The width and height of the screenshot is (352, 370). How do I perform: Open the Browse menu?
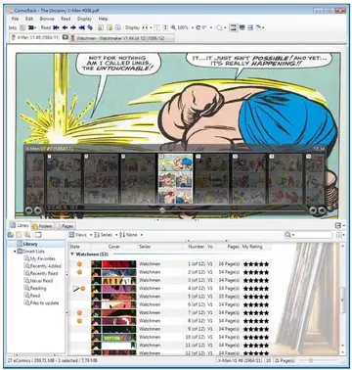pyautogui.click(x=47, y=19)
